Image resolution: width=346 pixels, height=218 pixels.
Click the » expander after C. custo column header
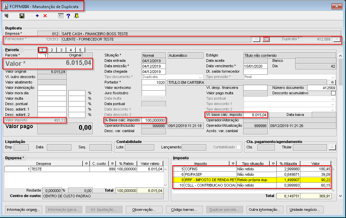pyautogui.click(x=112, y=164)
